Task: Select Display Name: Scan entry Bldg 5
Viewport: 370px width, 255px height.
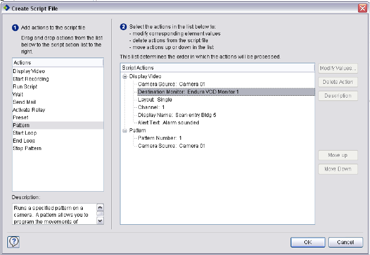Action: coord(177,115)
